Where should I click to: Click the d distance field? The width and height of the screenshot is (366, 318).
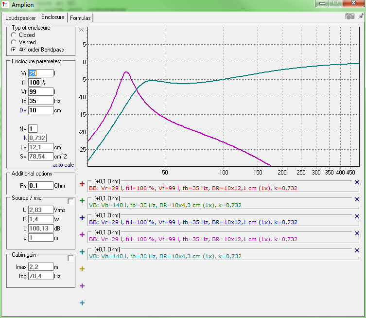click(41, 238)
